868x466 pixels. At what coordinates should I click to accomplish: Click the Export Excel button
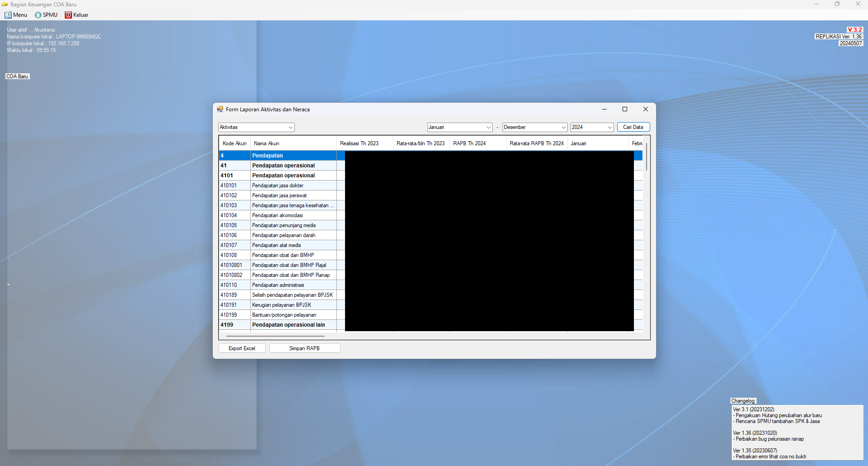pos(242,348)
